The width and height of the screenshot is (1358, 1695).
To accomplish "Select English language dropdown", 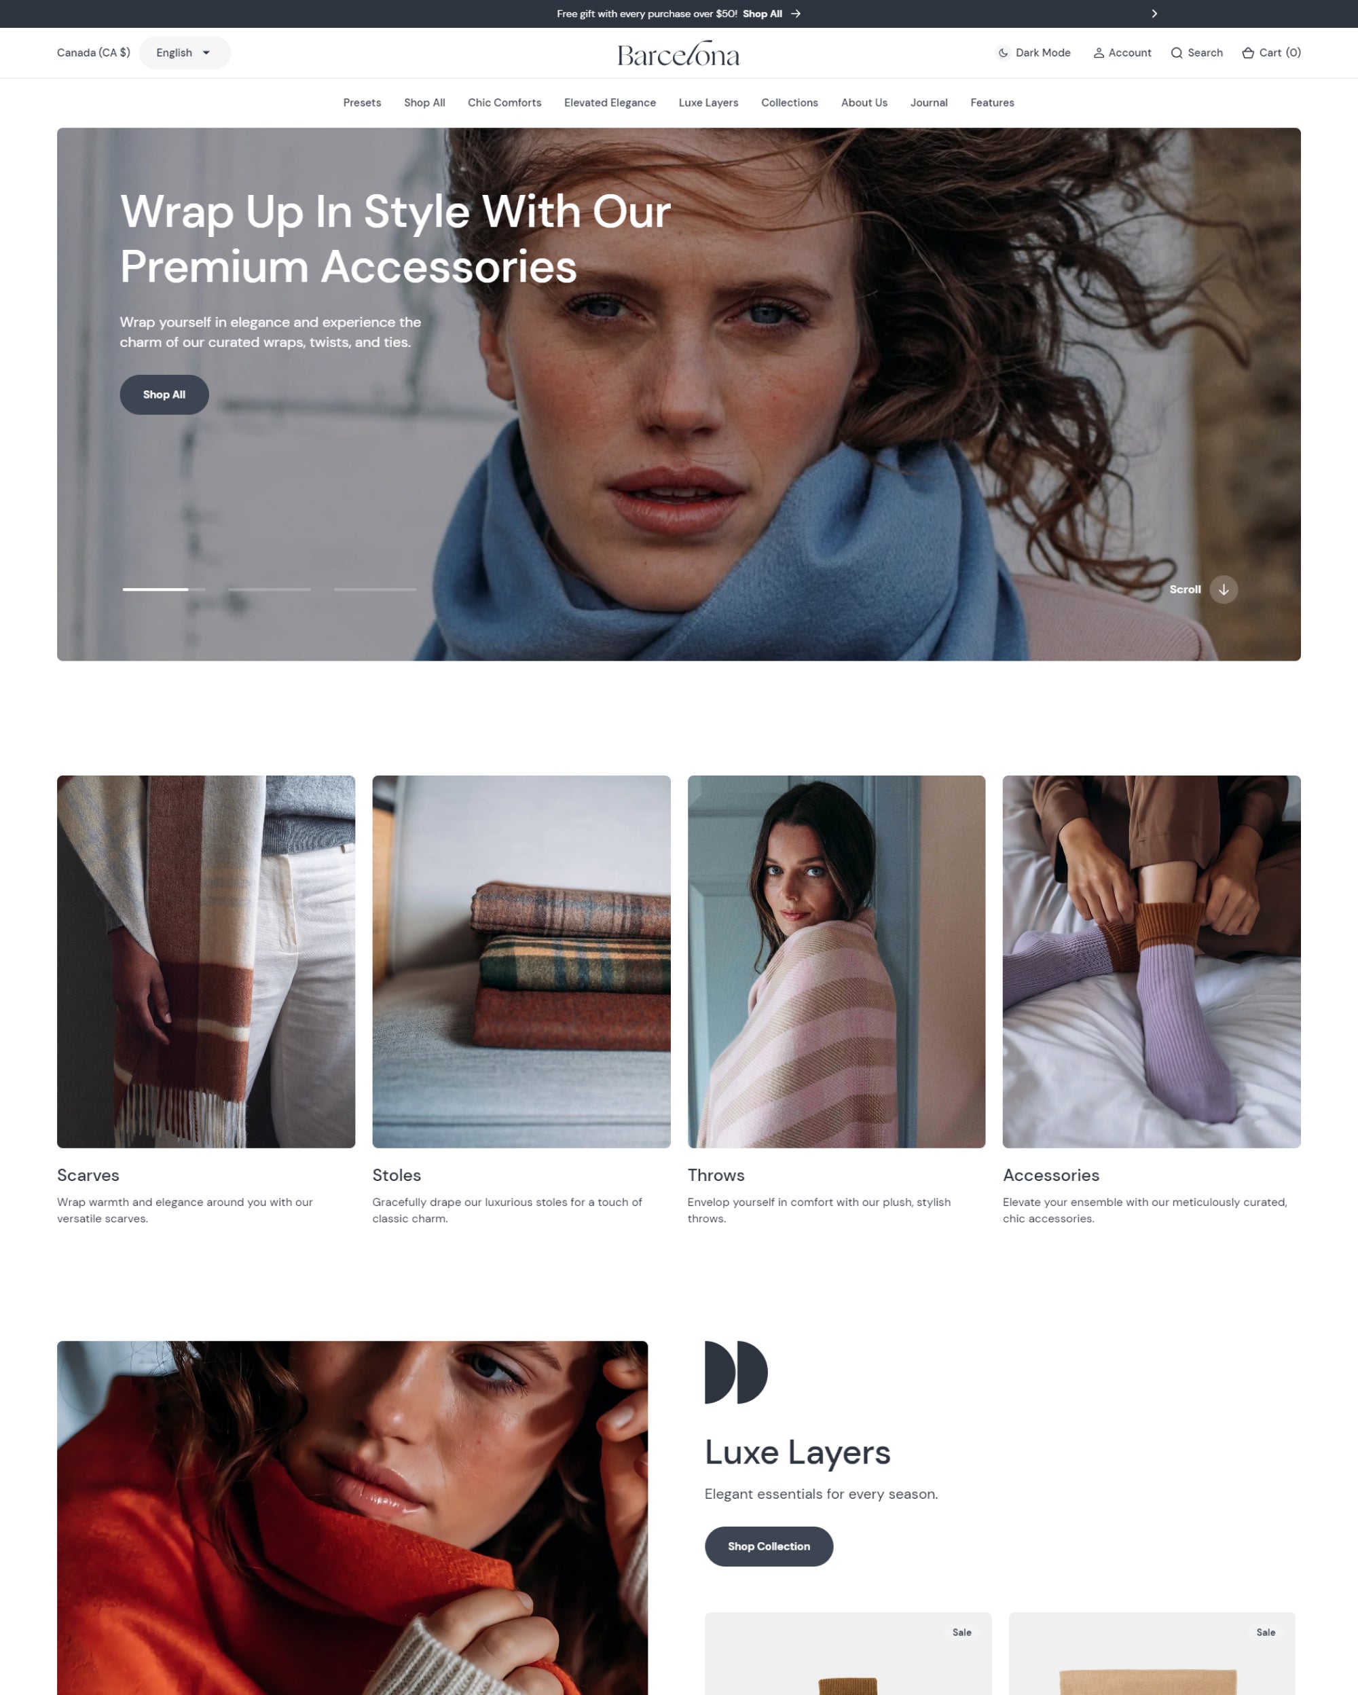I will [x=185, y=53].
